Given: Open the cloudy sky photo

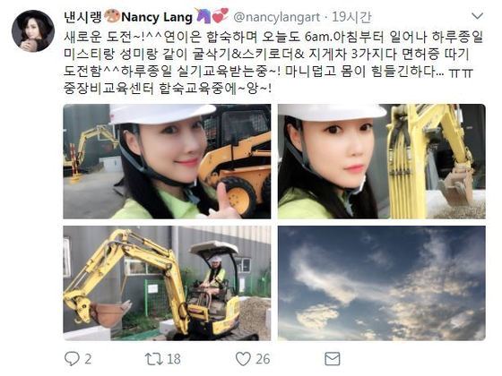Looking at the screenshot, I should pos(382,283).
